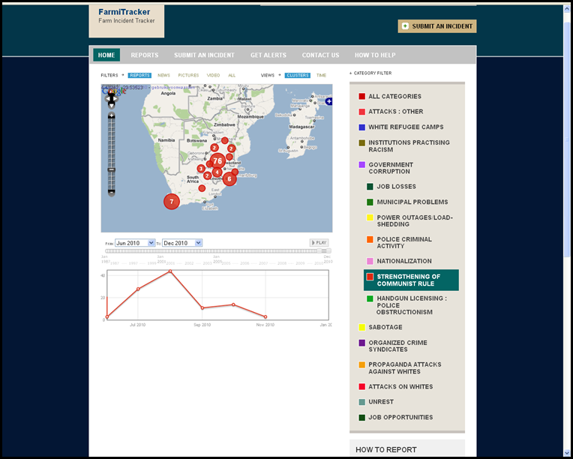This screenshot has width=573, height=459.
Task: Select the 7-incident cluster near Cape Town
Action: tap(172, 202)
